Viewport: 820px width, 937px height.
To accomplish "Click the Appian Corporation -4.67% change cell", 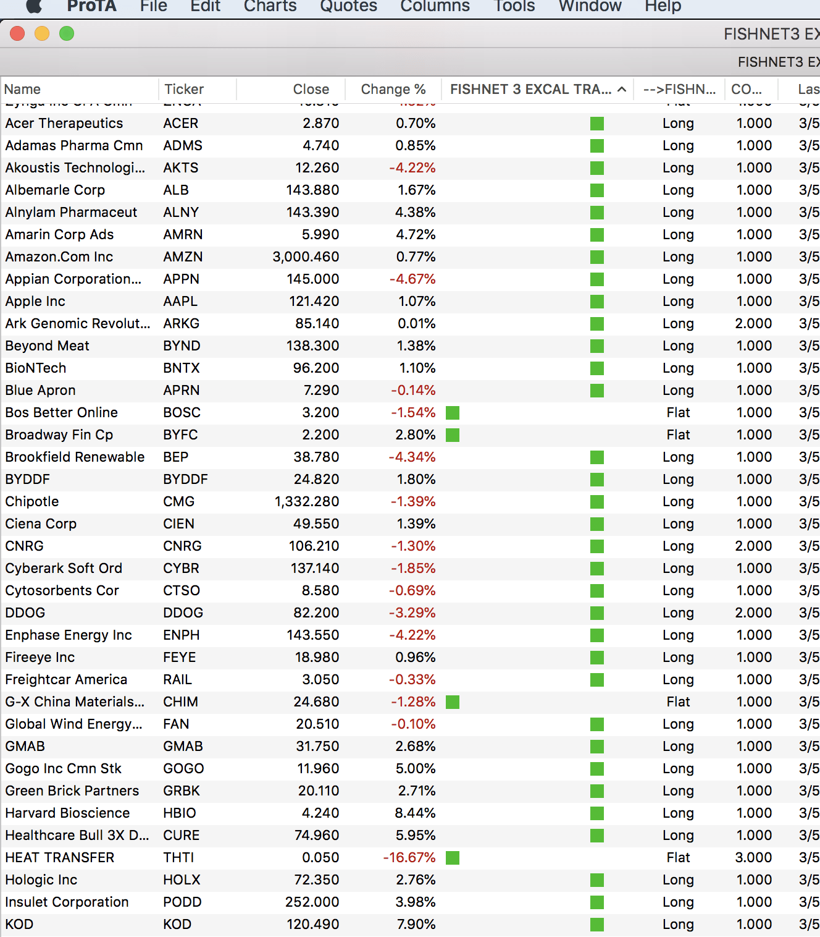I will point(412,279).
